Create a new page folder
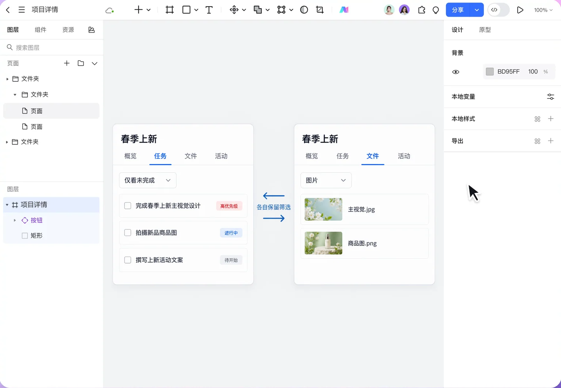Viewport: 561px width, 388px height. (81, 63)
